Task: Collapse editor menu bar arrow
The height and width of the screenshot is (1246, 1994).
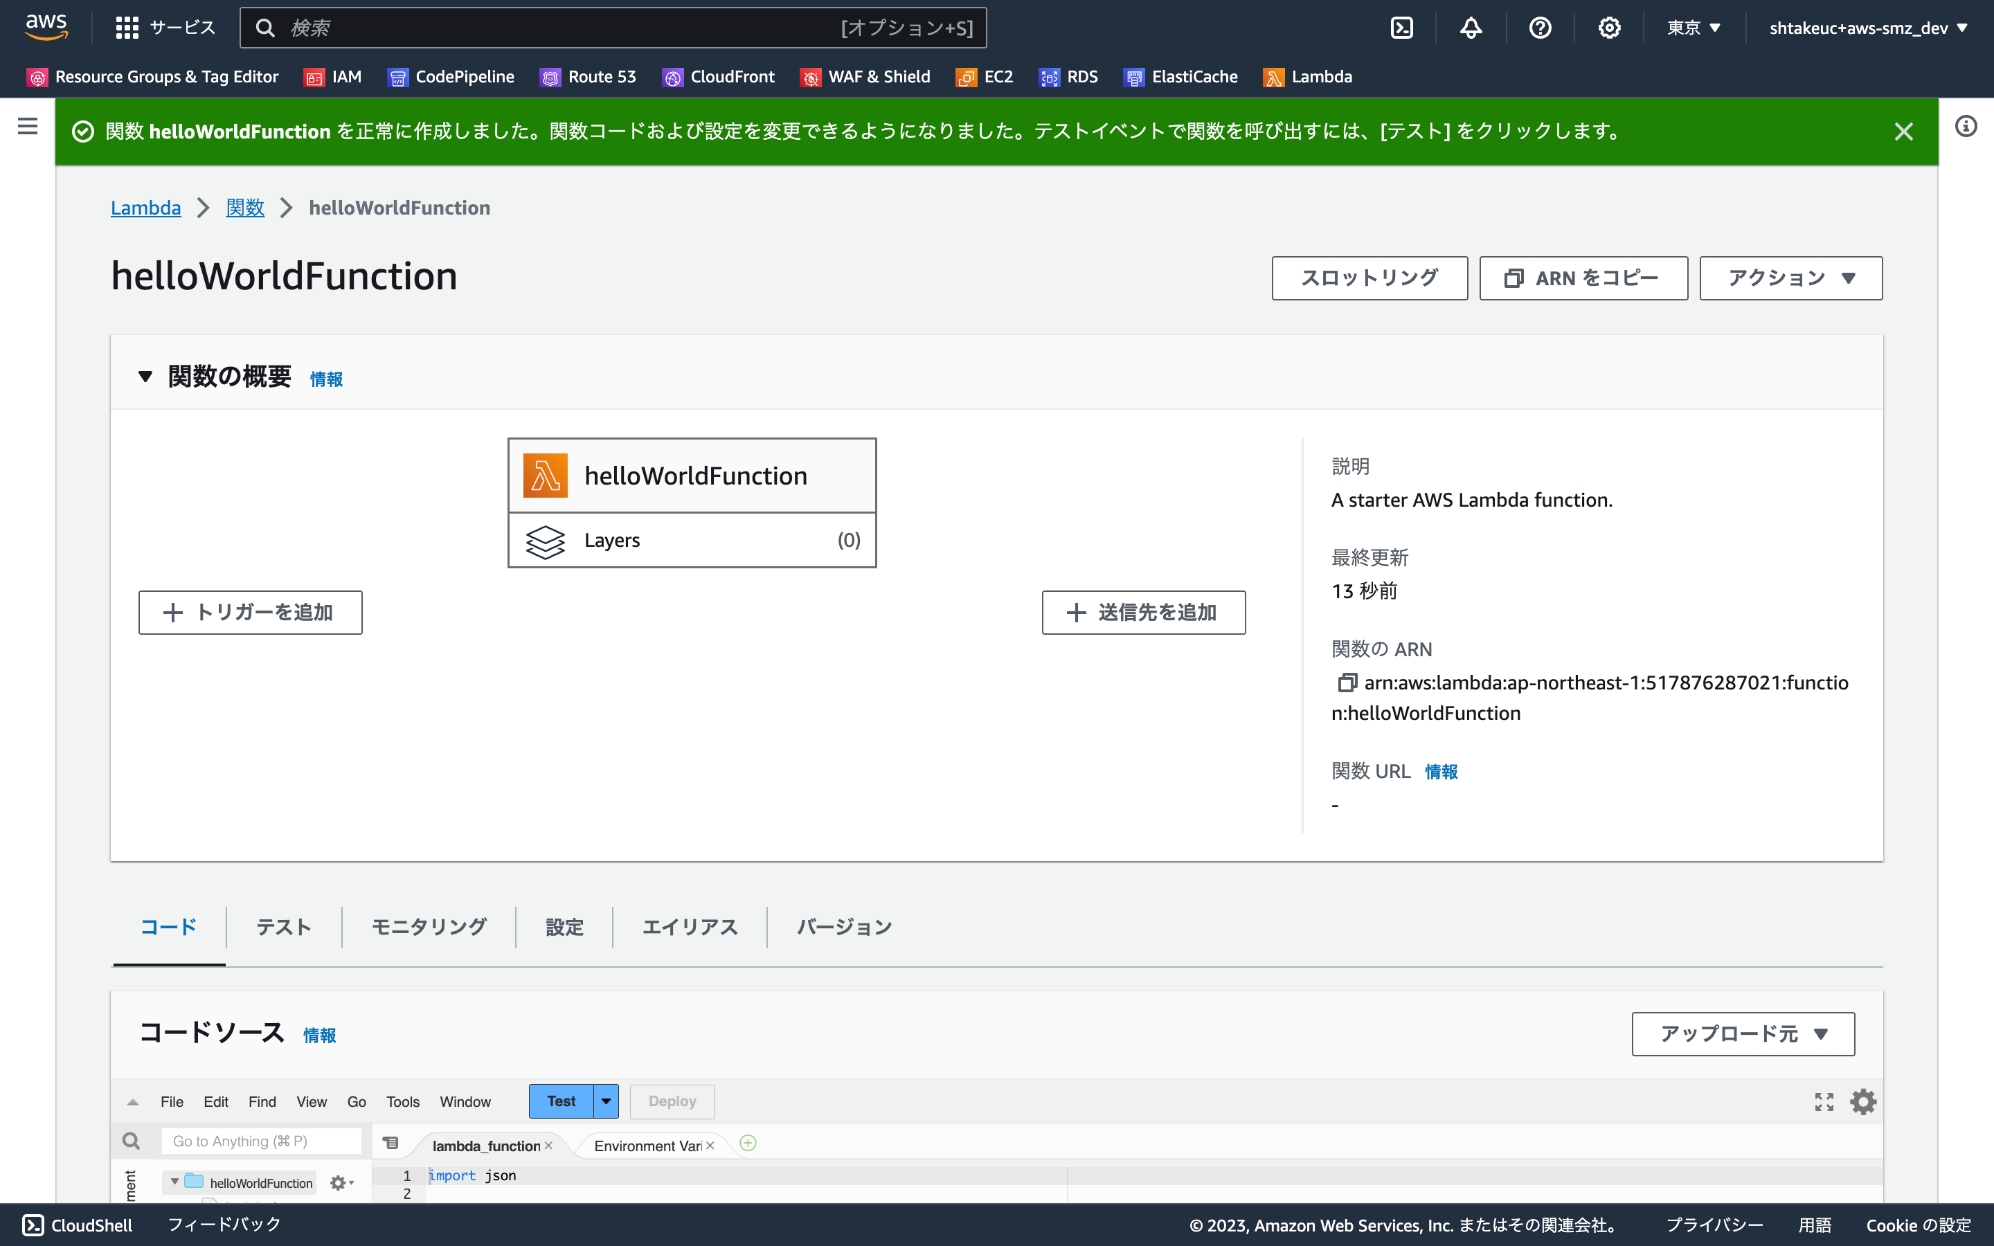Action: coord(133,1102)
